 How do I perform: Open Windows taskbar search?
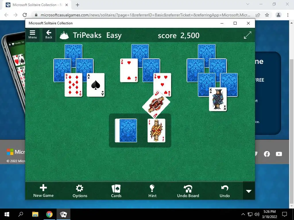21,214
